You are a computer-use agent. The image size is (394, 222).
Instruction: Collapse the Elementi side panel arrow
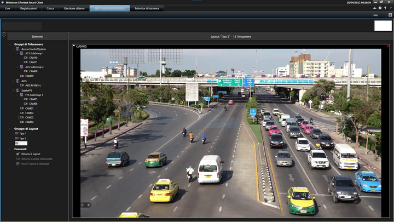pyautogui.click(x=4, y=35)
